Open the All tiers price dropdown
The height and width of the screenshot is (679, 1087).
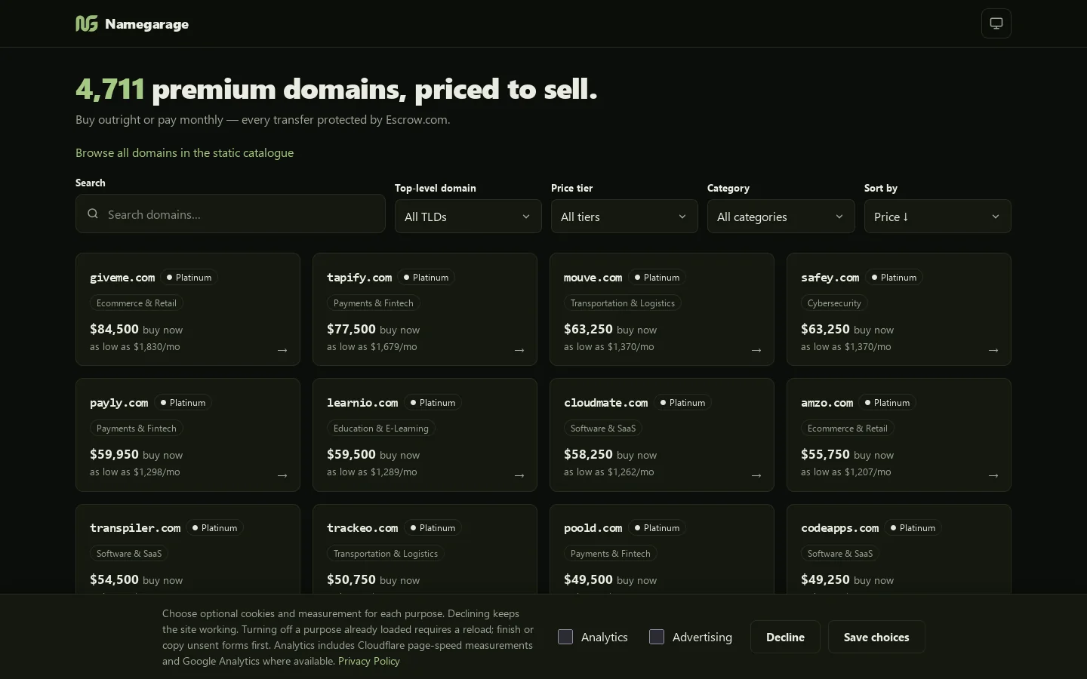pos(624,217)
